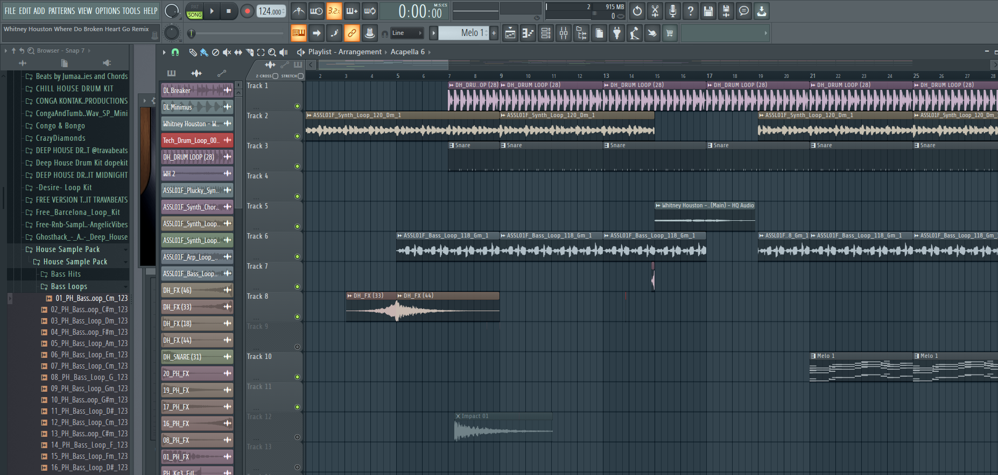This screenshot has width=998, height=475.
Task: Toggle wait for input before recording
Action: (x=317, y=11)
